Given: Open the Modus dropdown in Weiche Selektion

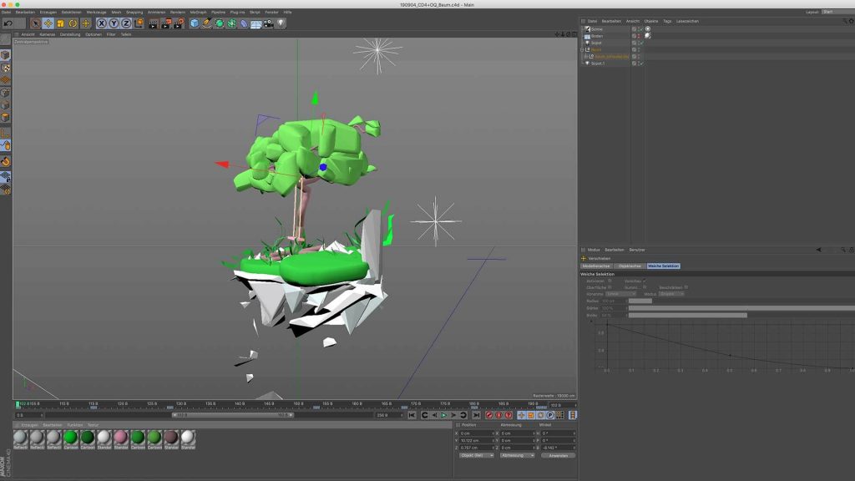Looking at the screenshot, I should point(670,294).
